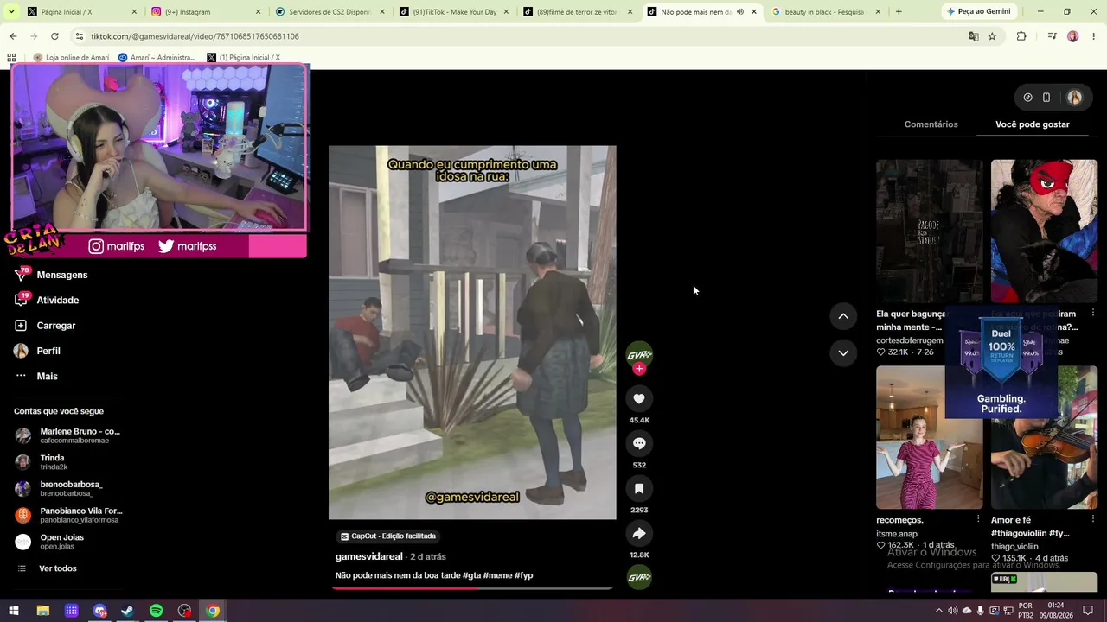Save the video with the bookmark icon

pos(639,488)
